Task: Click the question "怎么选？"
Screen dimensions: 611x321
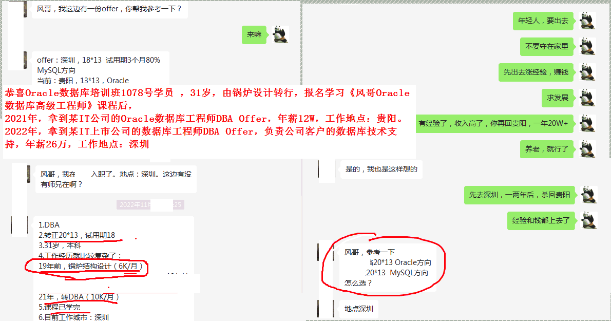Action: coord(358,283)
